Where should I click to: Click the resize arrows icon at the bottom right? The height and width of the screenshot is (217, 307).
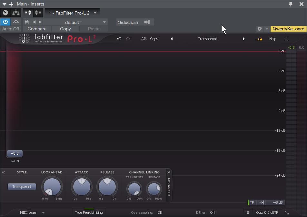tap(287, 212)
